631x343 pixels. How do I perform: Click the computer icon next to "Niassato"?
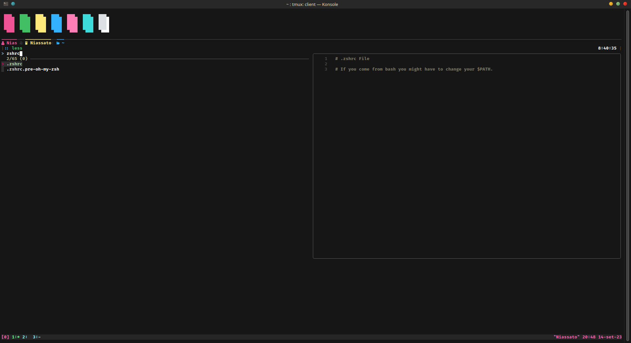[26, 43]
